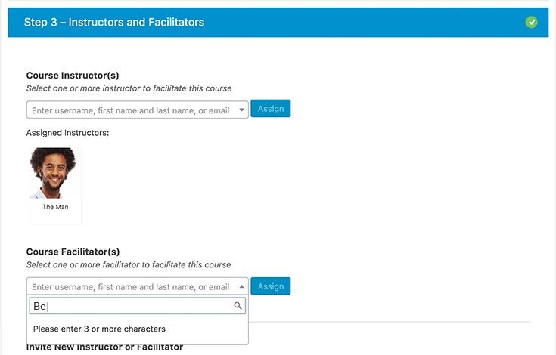Screen dimensions: 556x355
Task: Open the Course Instructor dropdown arrow
Action: pos(241,110)
